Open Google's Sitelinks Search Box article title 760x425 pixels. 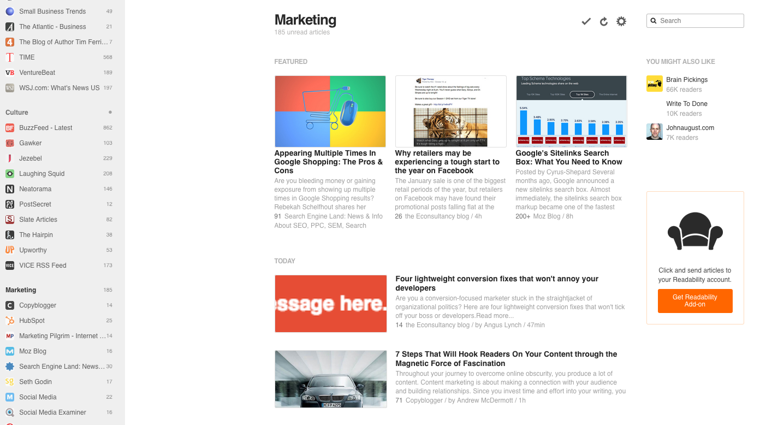[569, 158]
